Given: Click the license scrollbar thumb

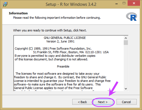Looking at the screenshot, I should point(126,42).
